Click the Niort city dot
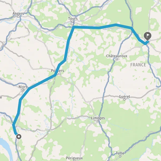Screen dimensions: 161x161 tap(23, 90)
